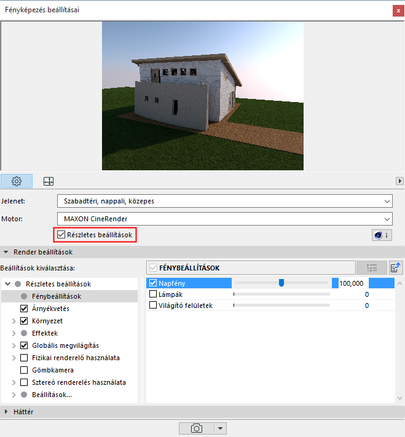Click the import settings icon with blue arrow
The height and width of the screenshot is (437, 405).
point(396,268)
